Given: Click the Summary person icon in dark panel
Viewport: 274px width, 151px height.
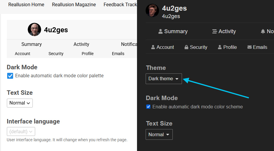Looking at the screenshot, I should pos(161,31).
